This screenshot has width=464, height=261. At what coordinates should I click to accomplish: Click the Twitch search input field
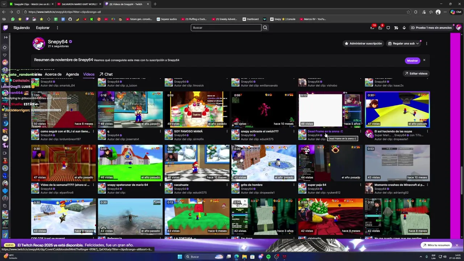tap(226, 28)
